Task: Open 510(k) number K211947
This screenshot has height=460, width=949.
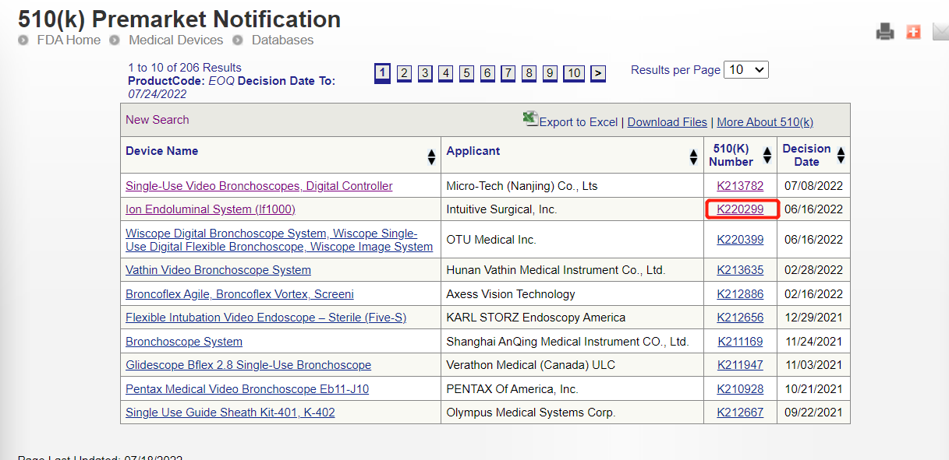Action: [x=740, y=365]
